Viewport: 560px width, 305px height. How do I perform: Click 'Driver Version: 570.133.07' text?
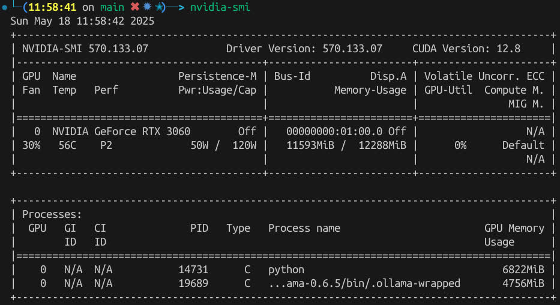[304, 49]
